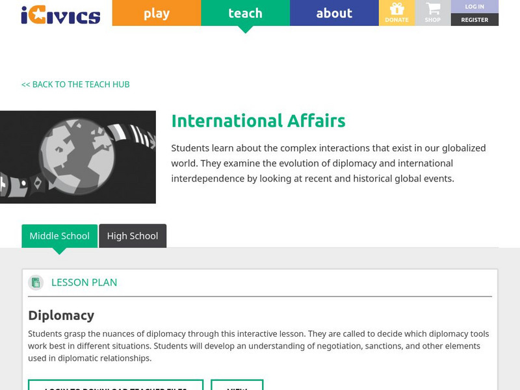Switch to the High School tab
The image size is (520, 390).
[x=133, y=236]
